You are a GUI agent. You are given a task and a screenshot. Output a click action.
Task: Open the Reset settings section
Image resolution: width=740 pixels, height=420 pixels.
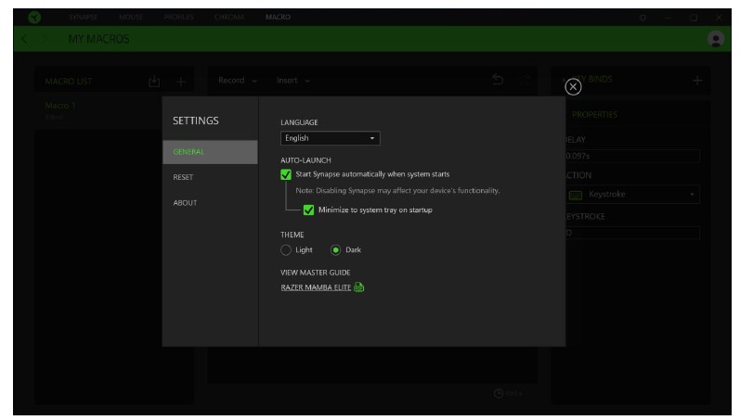point(183,177)
